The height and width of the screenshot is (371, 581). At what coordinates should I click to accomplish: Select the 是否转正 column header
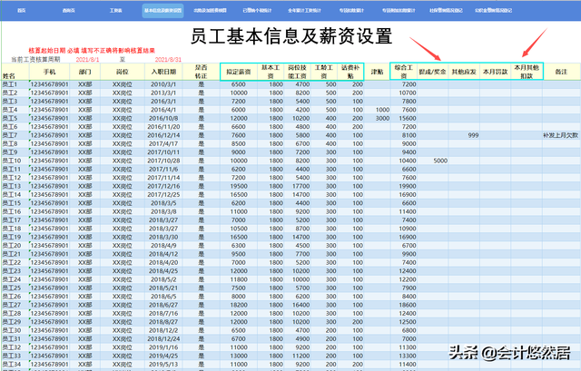[x=202, y=72]
